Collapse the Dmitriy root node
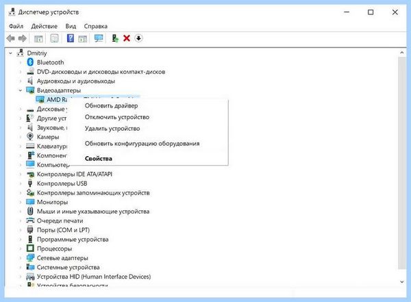 (10, 53)
